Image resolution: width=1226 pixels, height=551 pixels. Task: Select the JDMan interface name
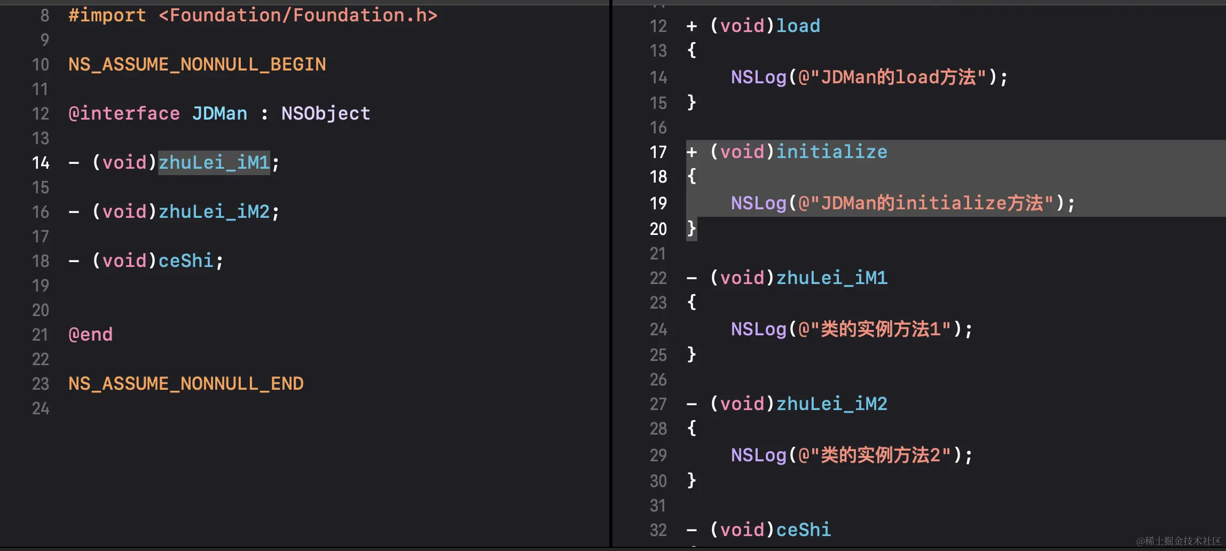pyautogui.click(x=219, y=113)
